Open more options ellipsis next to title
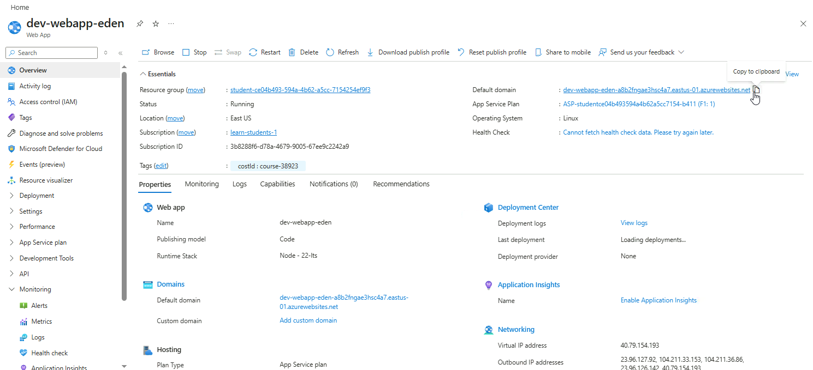The width and height of the screenshot is (813, 370). point(171,24)
